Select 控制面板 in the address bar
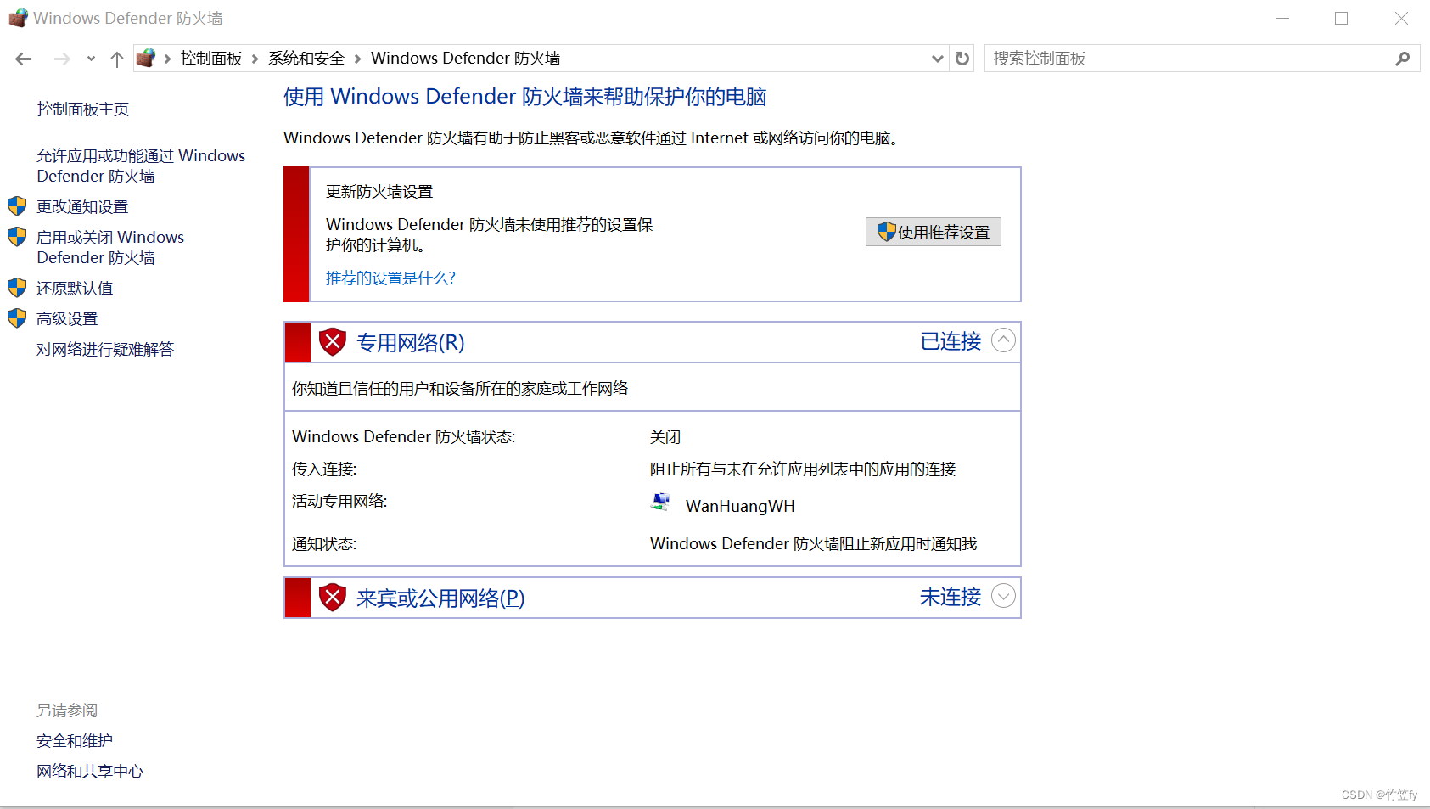Viewport: 1430px width, 809px height. pos(211,59)
